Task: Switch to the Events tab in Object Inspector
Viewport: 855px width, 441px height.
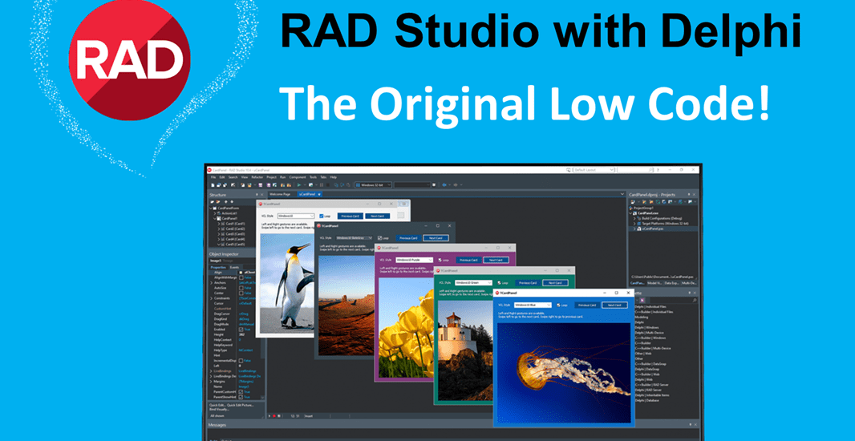Action: [234, 267]
